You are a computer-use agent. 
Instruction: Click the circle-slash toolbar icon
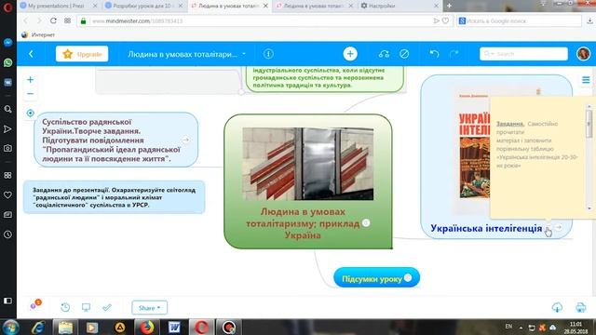pos(404,54)
